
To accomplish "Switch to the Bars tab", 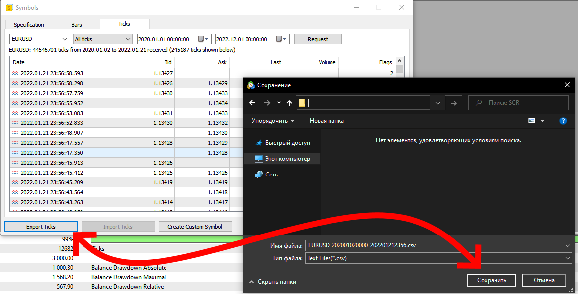I will pos(77,25).
